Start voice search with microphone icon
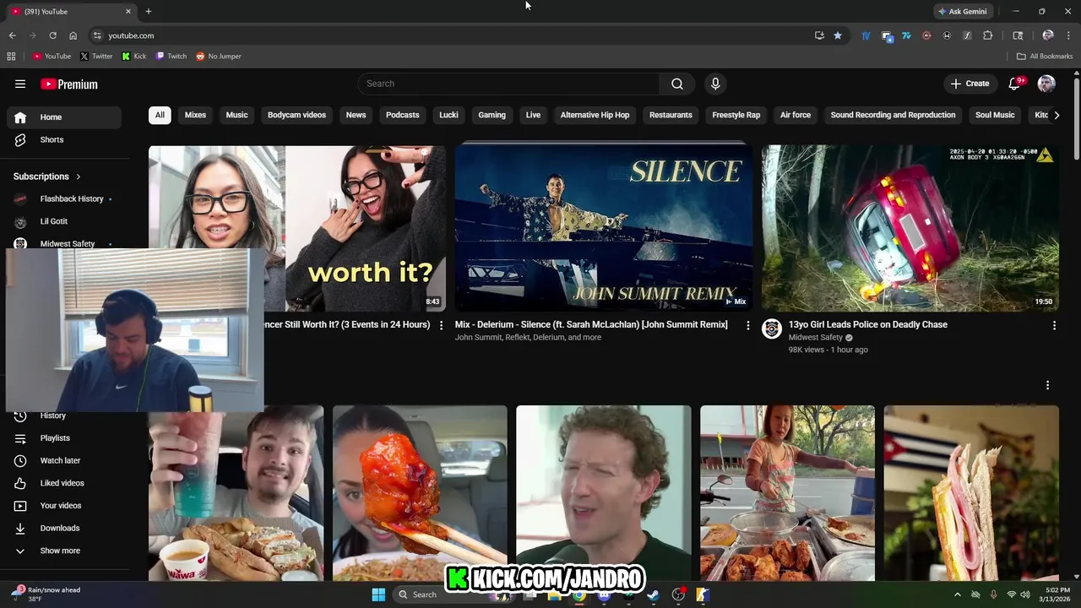Screen dimensions: 1081x608 tap(715, 84)
